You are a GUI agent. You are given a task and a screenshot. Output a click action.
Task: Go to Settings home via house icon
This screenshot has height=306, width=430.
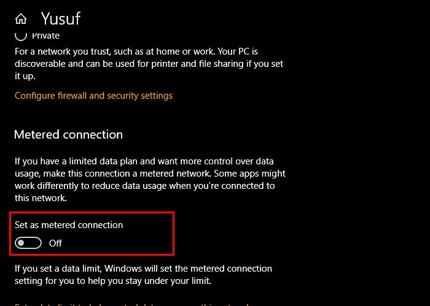pyautogui.click(x=21, y=19)
